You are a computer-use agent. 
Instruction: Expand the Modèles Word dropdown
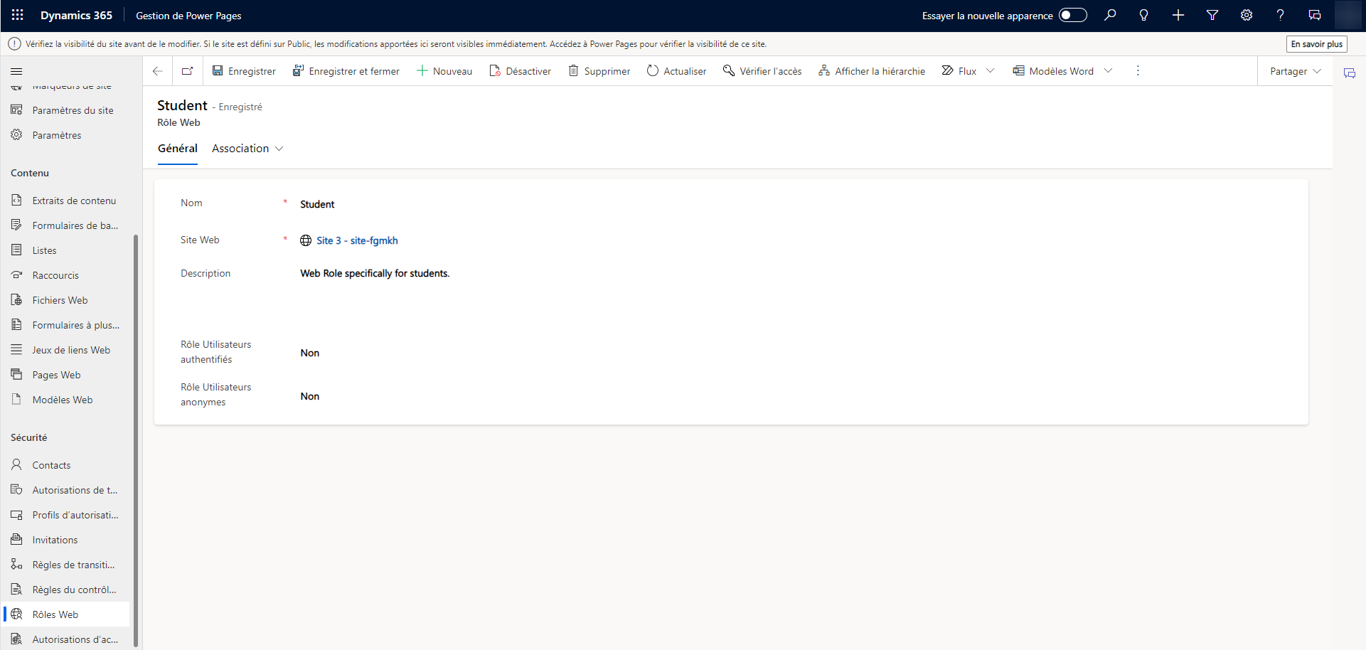click(x=1108, y=71)
